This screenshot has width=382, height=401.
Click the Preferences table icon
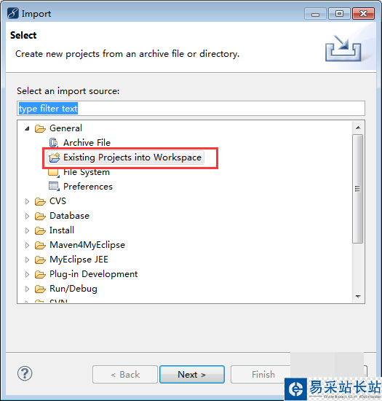click(x=54, y=186)
